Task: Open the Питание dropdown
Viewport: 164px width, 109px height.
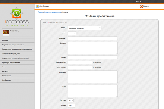Action: (71, 106)
